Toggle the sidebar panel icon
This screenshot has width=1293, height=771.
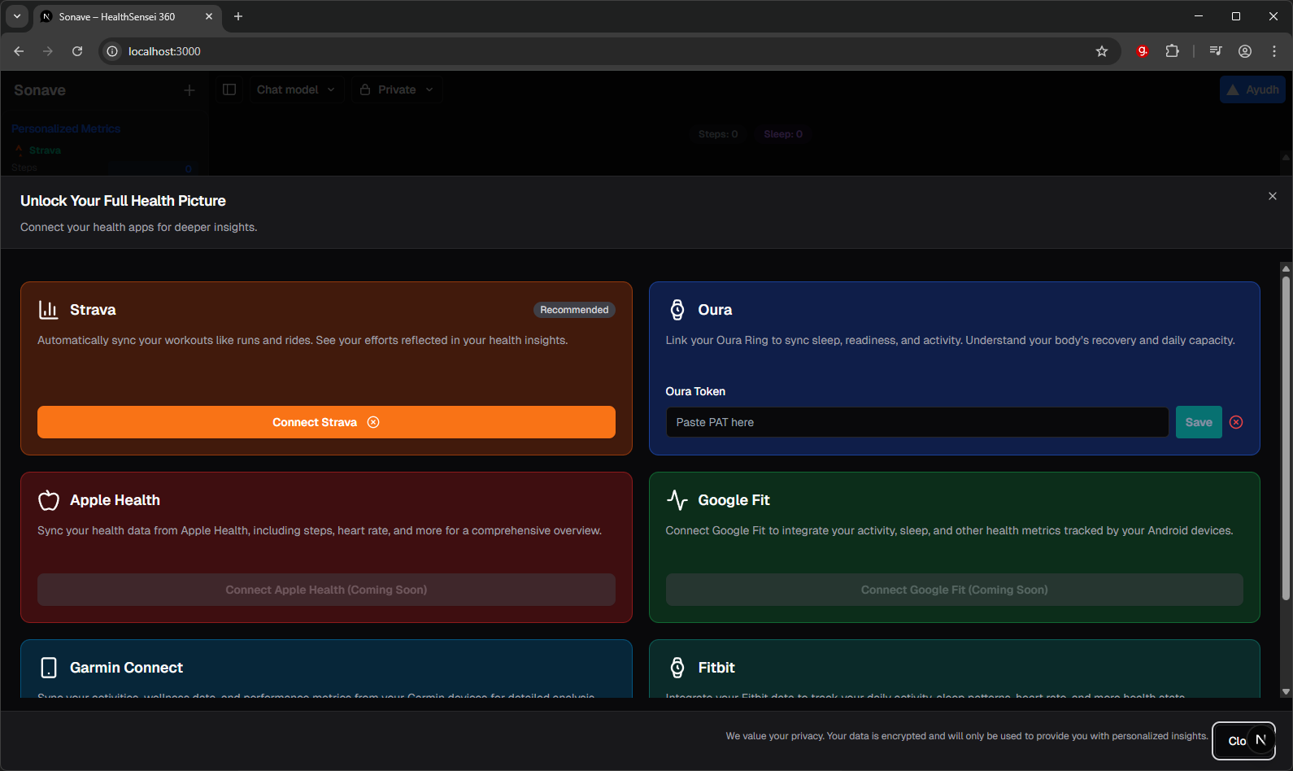click(229, 89)
